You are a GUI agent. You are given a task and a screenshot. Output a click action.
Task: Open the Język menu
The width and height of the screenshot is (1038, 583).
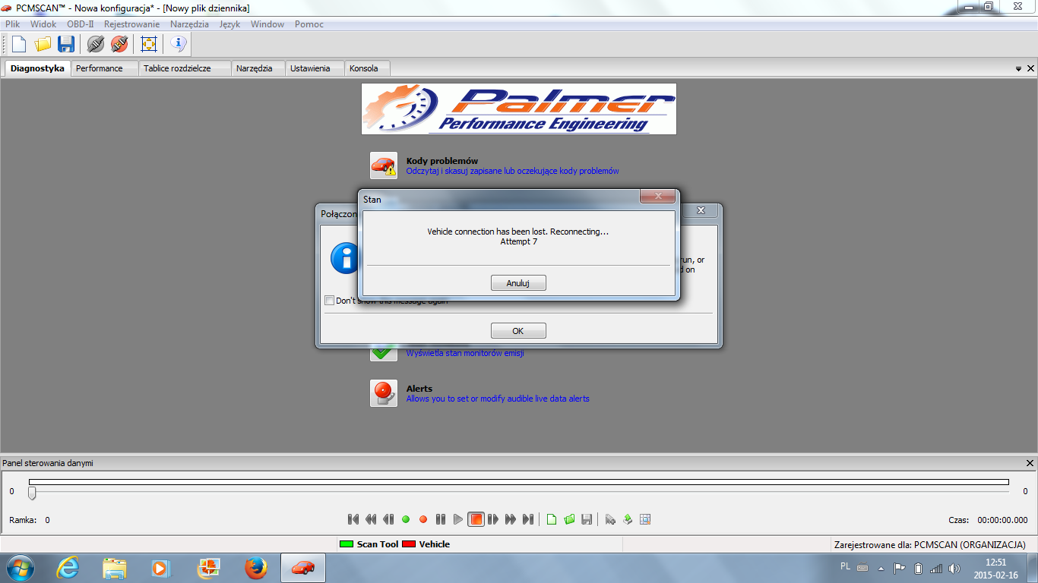point(229,24)
